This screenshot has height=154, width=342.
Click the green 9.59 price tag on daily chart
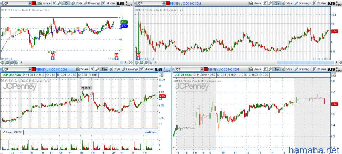[x=124, y=22]
